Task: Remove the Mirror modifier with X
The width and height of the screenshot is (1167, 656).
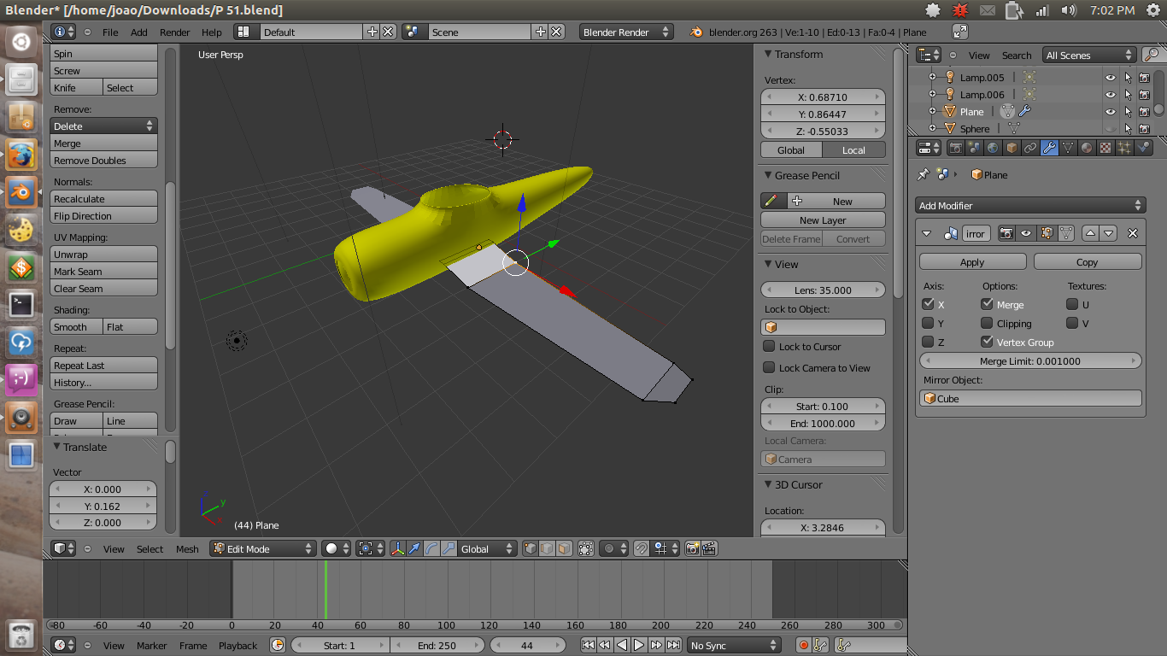Action: [1133, 233]
